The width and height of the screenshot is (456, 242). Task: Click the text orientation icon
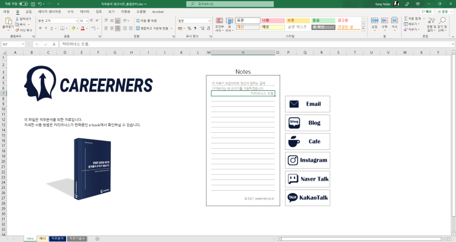tap(125, 21)
